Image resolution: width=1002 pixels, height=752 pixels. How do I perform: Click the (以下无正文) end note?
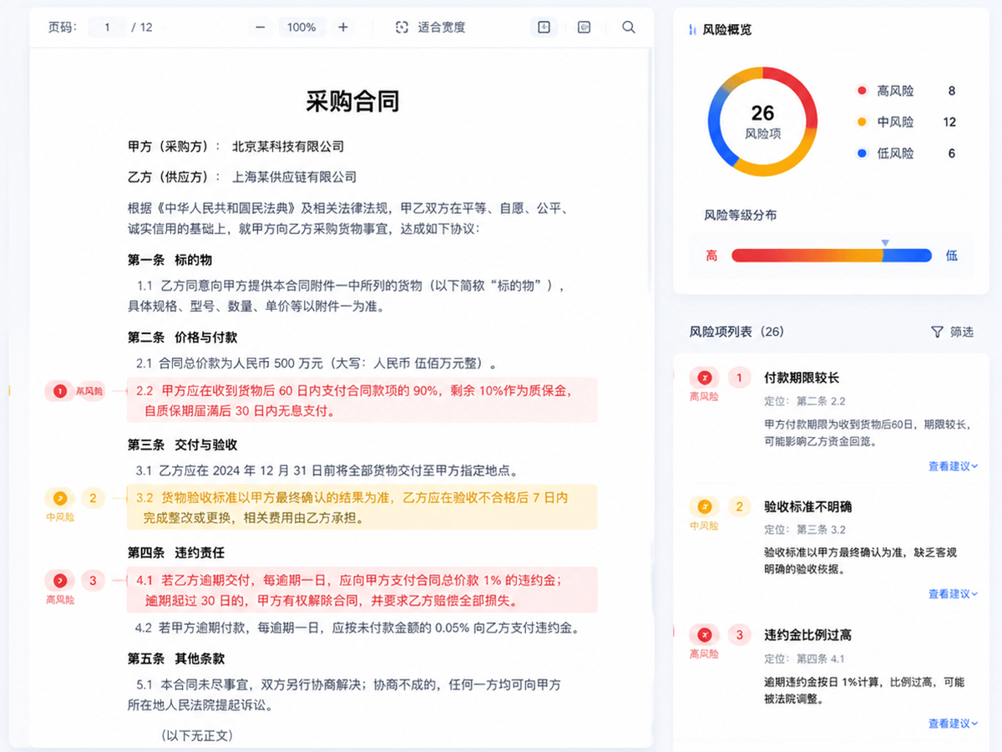coord(197,735)
